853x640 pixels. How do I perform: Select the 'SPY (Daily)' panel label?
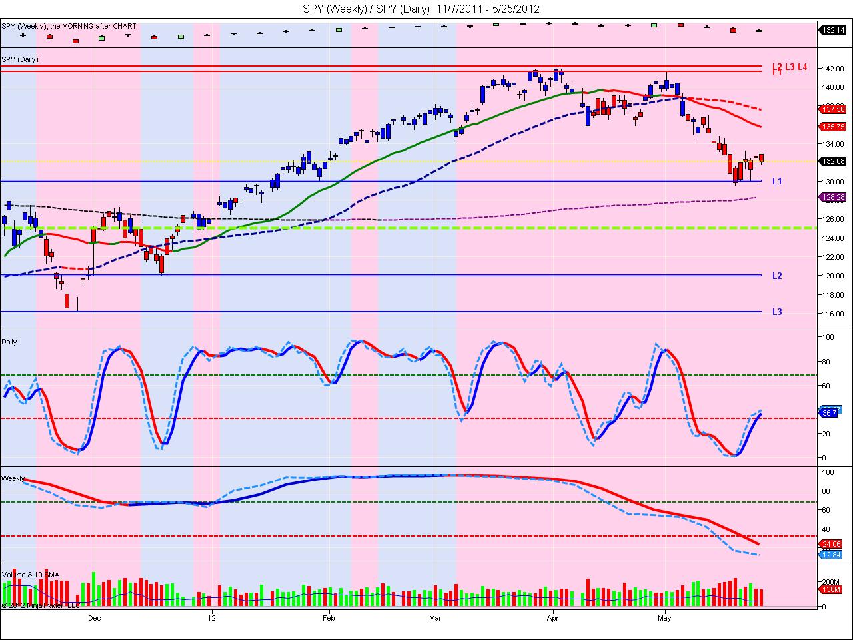click(20, 59)
